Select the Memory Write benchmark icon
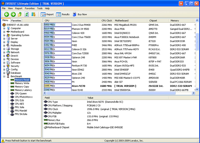200x143 pixels. click(12, 83)
